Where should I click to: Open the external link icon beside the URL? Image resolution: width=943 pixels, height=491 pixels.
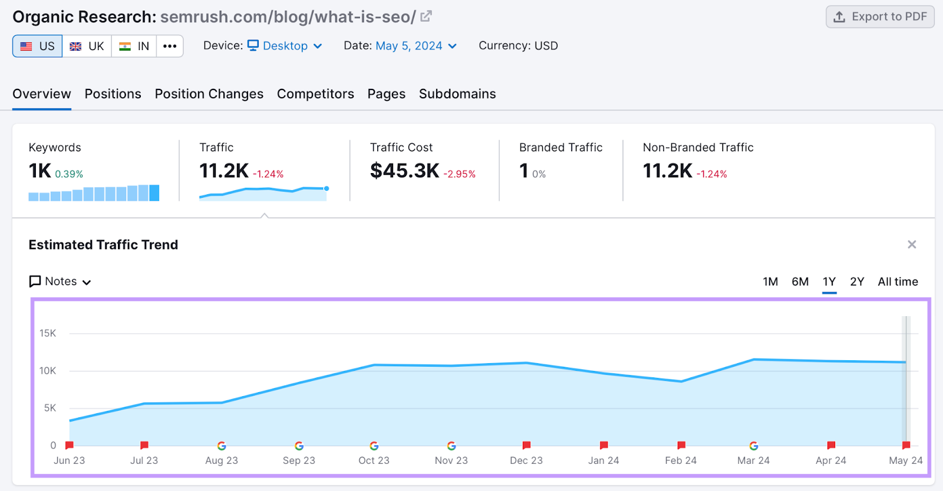(426, 16)
